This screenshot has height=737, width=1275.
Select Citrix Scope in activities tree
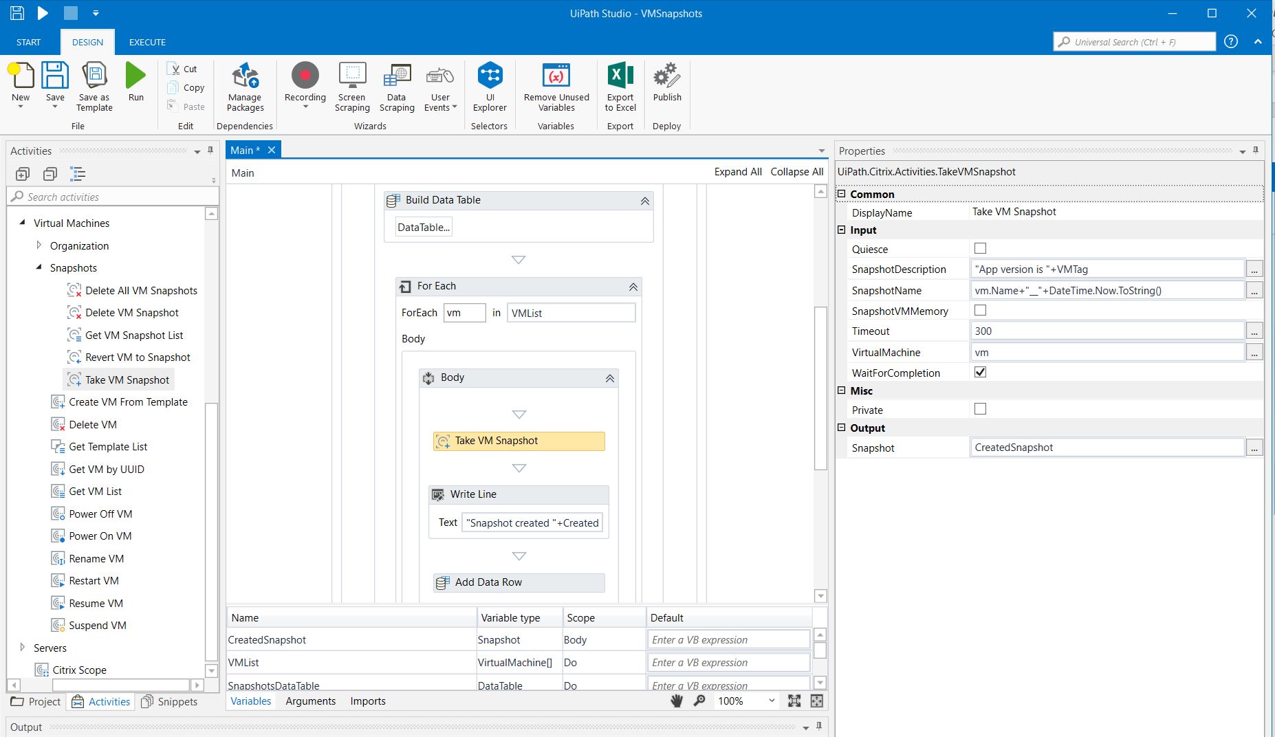(71, 670)
